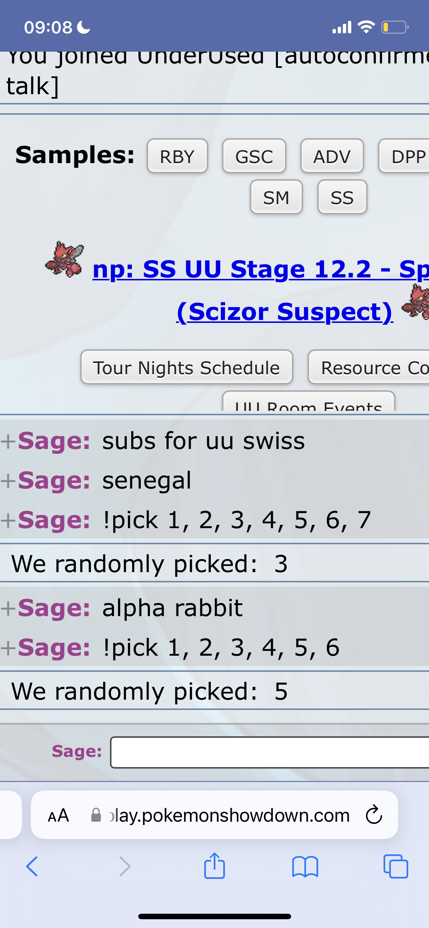This screenshot has height=928, width=429.
Task: Open the RBY samples button
Action: pos(177,156)
